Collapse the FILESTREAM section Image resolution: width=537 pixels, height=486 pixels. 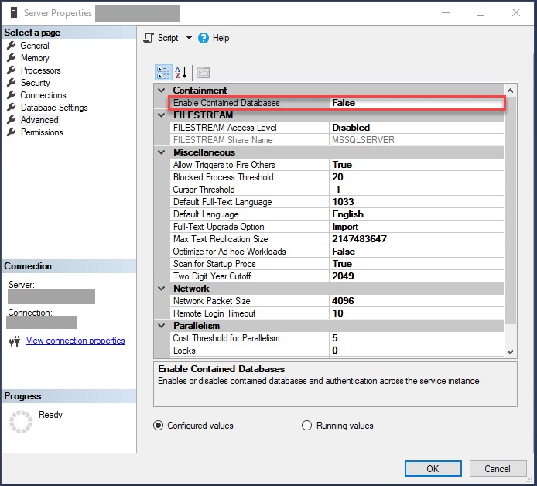[161, 115]
